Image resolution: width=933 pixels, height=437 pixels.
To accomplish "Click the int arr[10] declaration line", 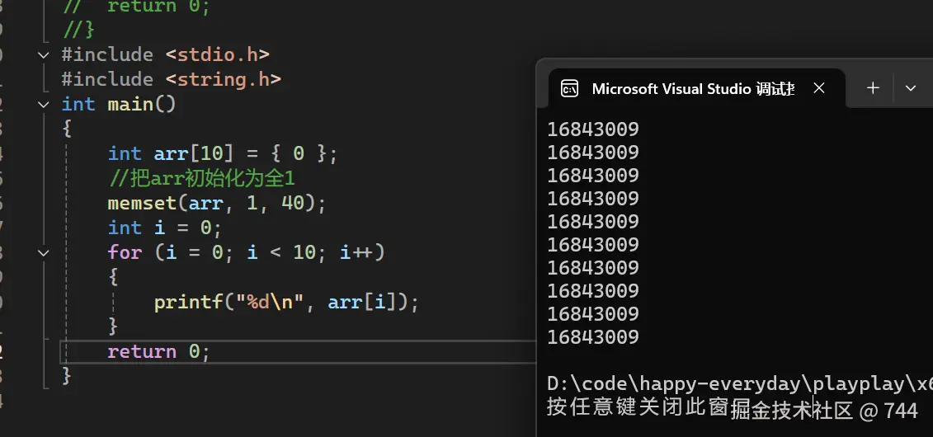I will 223,153.
